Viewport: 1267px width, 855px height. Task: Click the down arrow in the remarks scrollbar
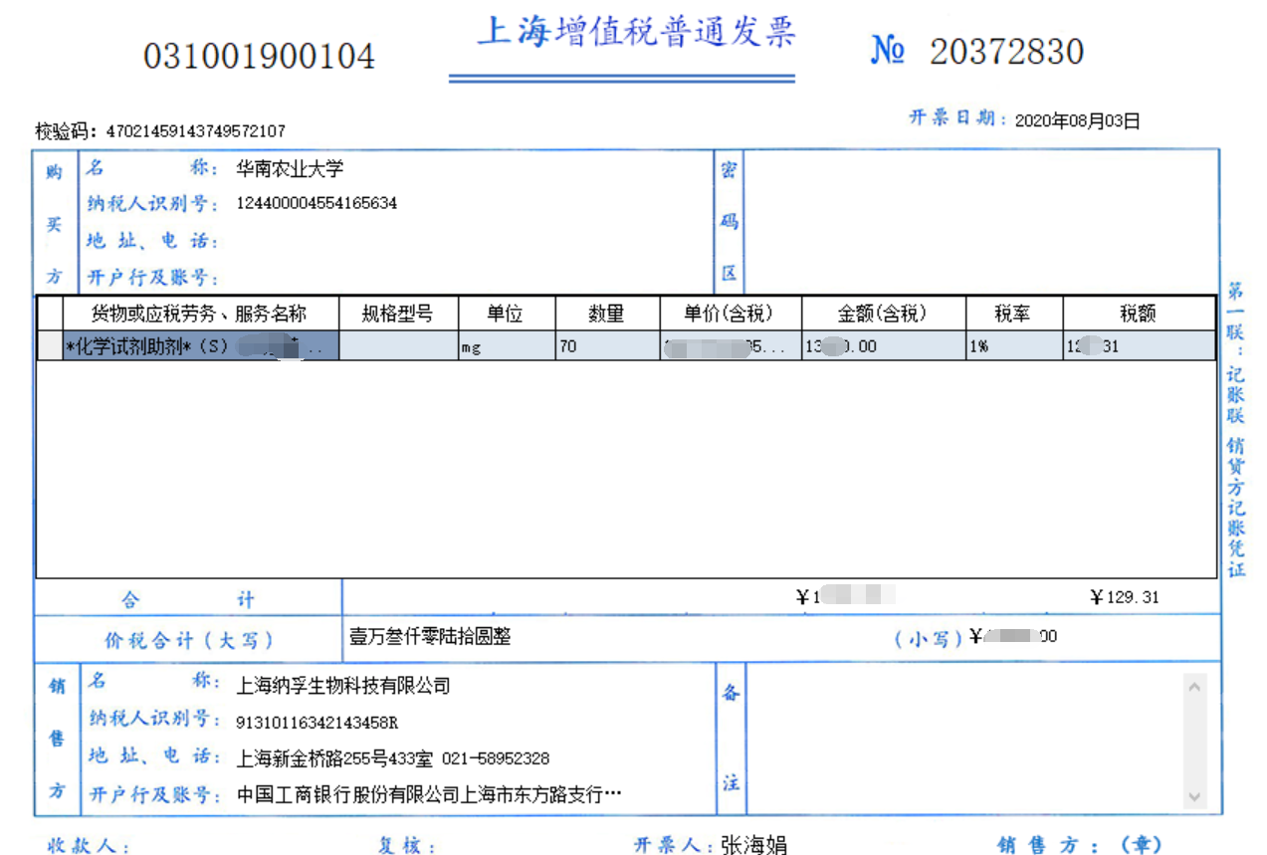1194,796
